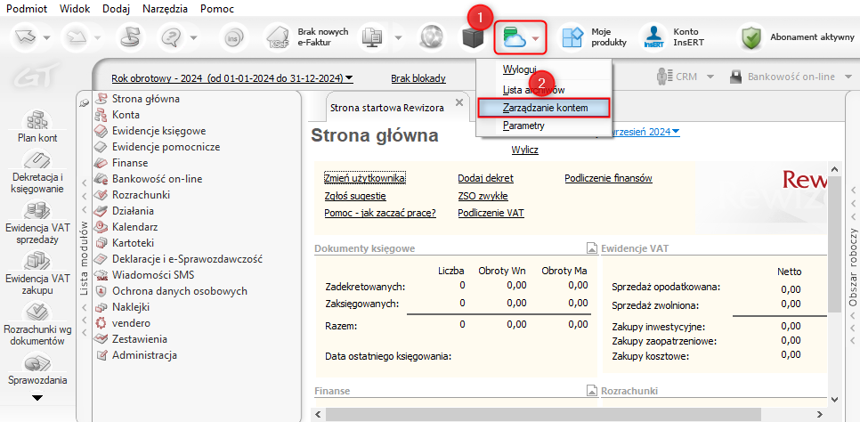The width and height of the screenshot is (860, 422).
Task: Switch to Strona startowa Rewizora tab
Action: point(386,108)
